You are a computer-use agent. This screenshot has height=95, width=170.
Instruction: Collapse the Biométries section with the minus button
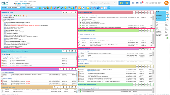coord(167,19)
